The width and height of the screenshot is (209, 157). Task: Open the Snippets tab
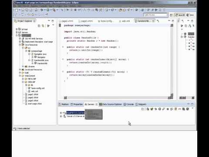(x=141, y=104)
